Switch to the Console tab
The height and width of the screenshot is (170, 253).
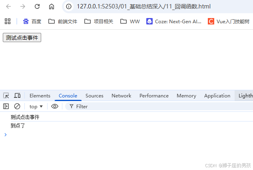(x=68, y=96)
